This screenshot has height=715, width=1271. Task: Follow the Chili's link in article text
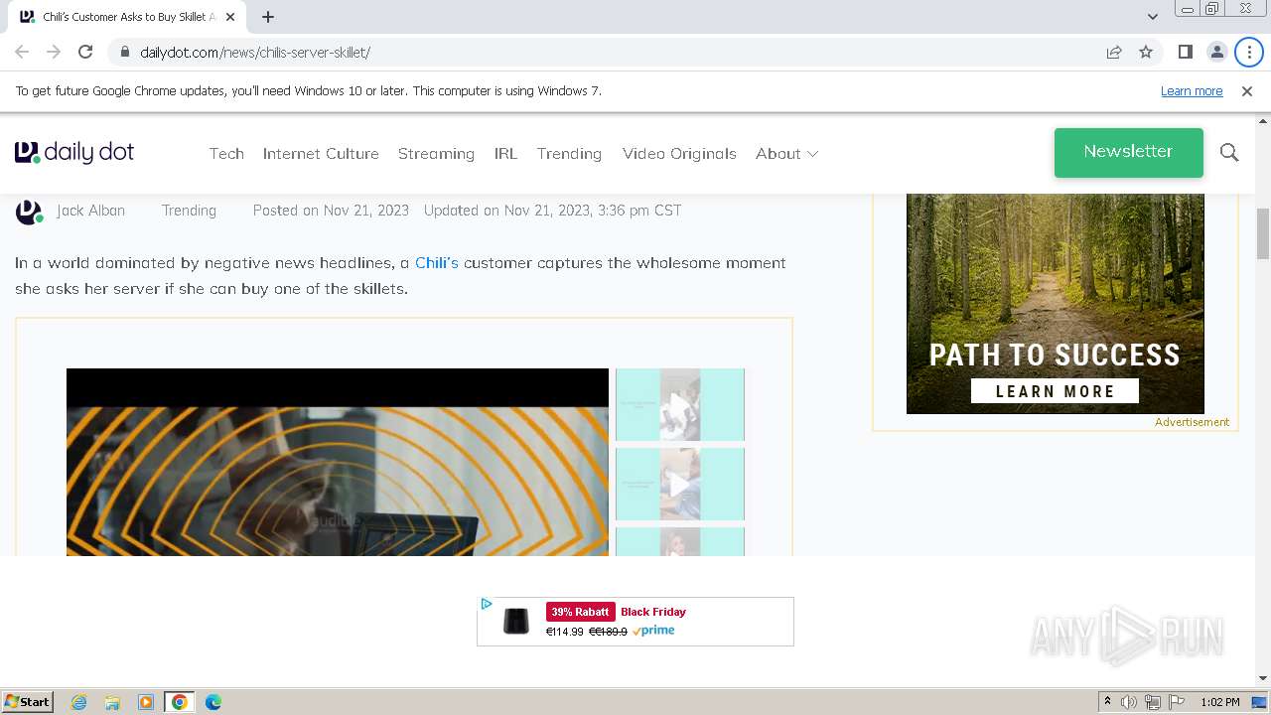437,262
